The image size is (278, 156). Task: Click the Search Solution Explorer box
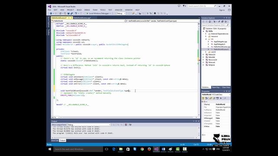coord(216,25)
